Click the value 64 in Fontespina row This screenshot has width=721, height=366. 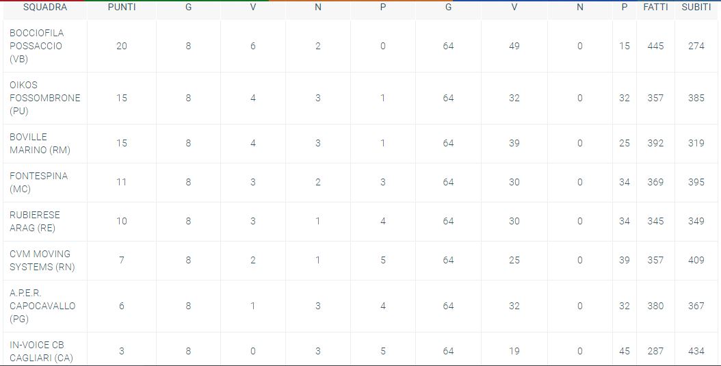(448, 182)
